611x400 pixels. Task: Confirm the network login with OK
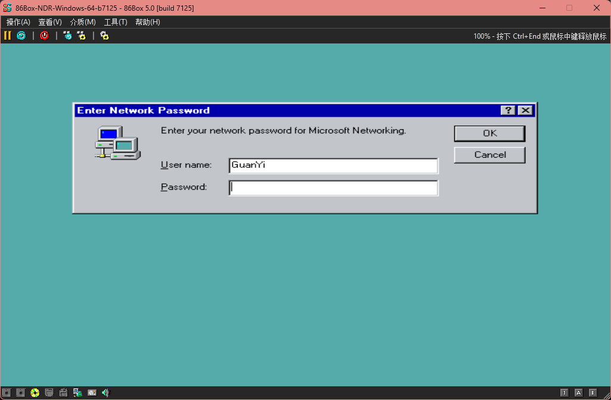pyautogui.click(x=490, y=133)
